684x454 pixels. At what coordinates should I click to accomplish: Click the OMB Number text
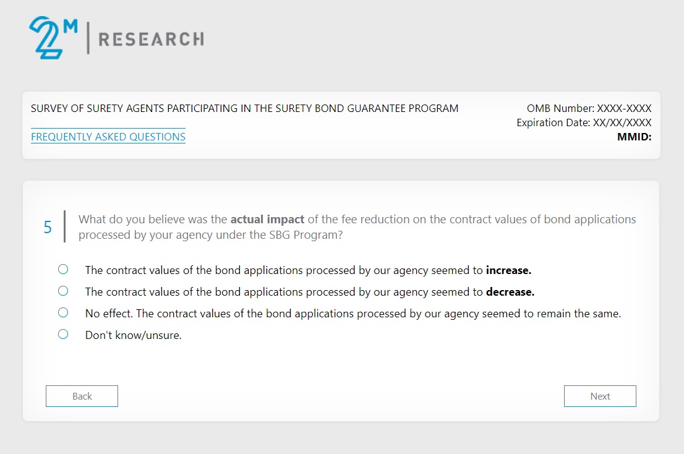(589, 109)
